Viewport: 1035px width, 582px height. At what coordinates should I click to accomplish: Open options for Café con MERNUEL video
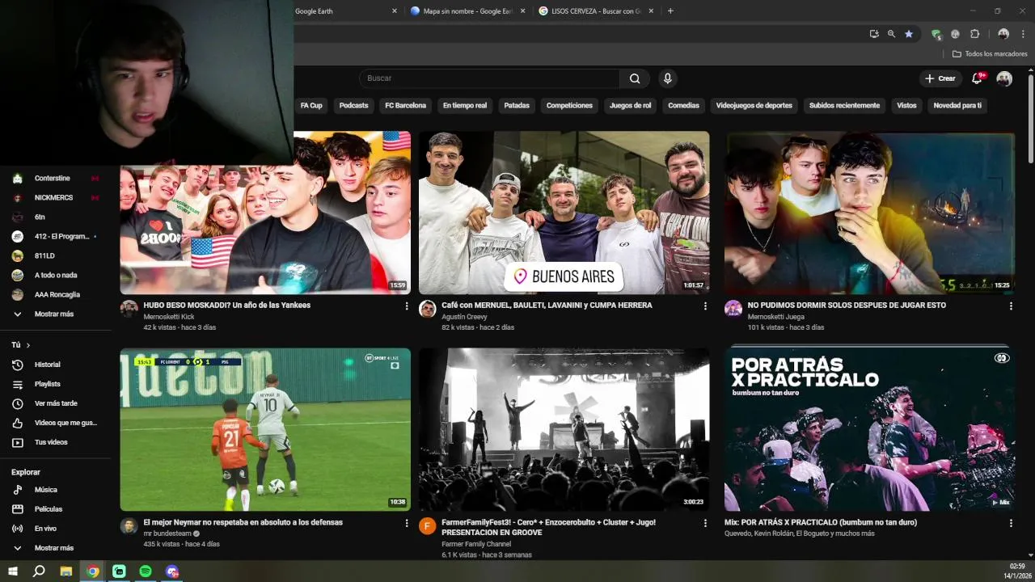(705, 306)
